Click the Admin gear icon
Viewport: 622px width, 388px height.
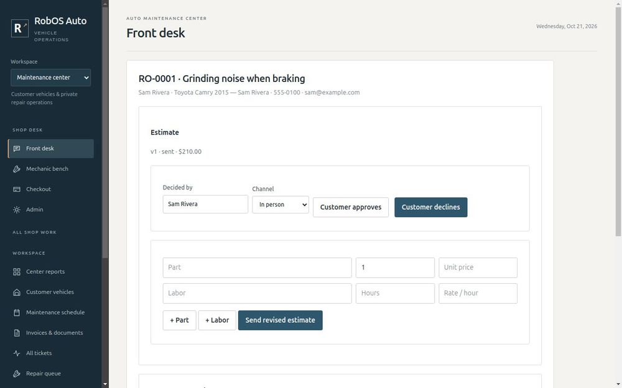17,210
